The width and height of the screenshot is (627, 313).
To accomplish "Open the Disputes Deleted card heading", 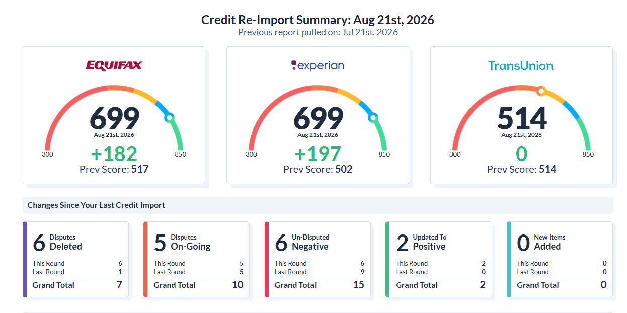I will tap(65, 242).
